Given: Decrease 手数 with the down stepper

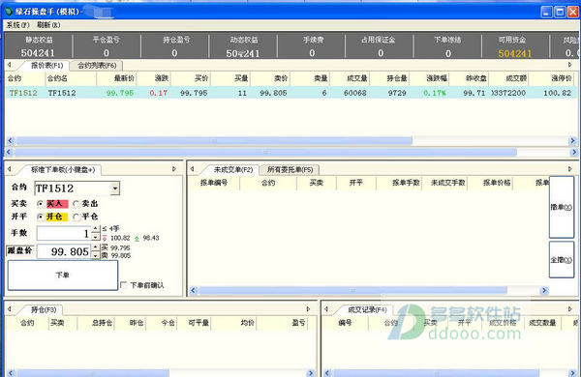Looking at the screenshot, I should [95, 237].
